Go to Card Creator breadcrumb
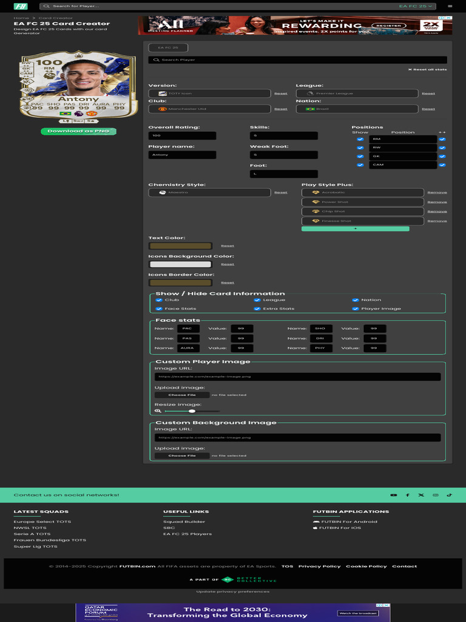Viewport: 466px width, 622px height. coord(55,18)
